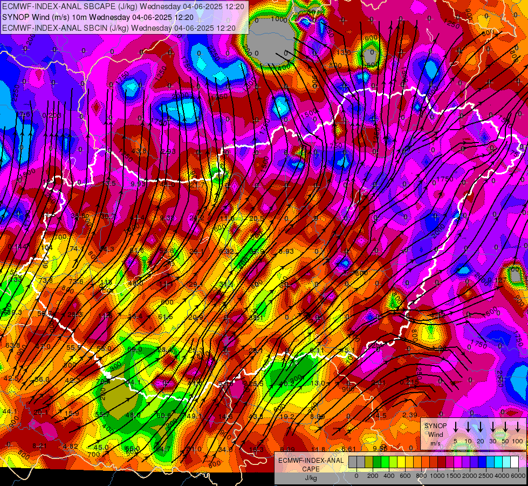This screenshot has width=528, height=486.
Task: Pick the pale cyan swatch right of the 4000 tick
Action: 506,462
